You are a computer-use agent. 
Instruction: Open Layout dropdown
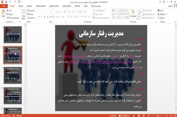tap(31, 11)
